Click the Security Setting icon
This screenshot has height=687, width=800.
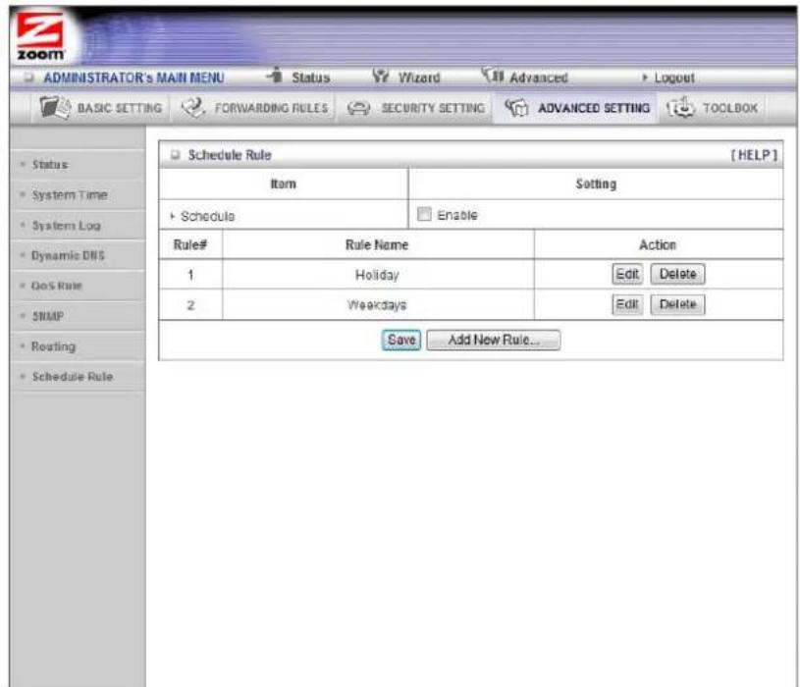pos(358,108)
